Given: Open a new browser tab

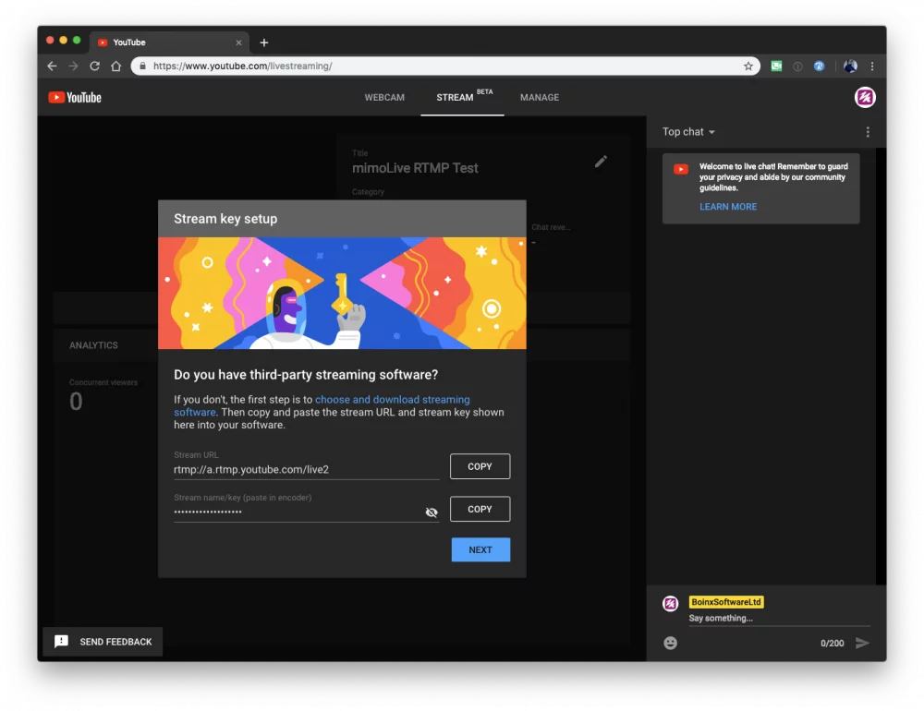Looking at the screenshot, I should (x=264, y=42).
